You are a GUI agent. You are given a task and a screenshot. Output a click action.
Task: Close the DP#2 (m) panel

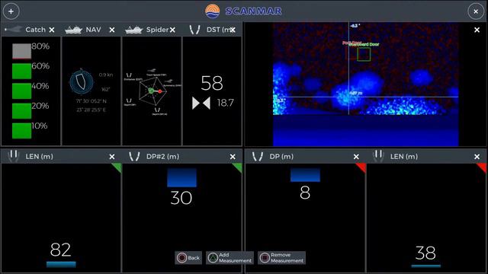[x=233, y=157]
